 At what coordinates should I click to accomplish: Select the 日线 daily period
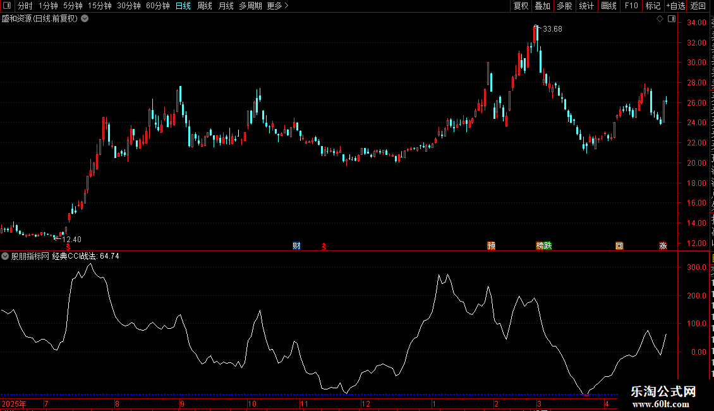pyautogui.click(x=183, y=6)
